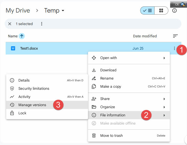Click the Make available offline check icon

tap(94, 123)
